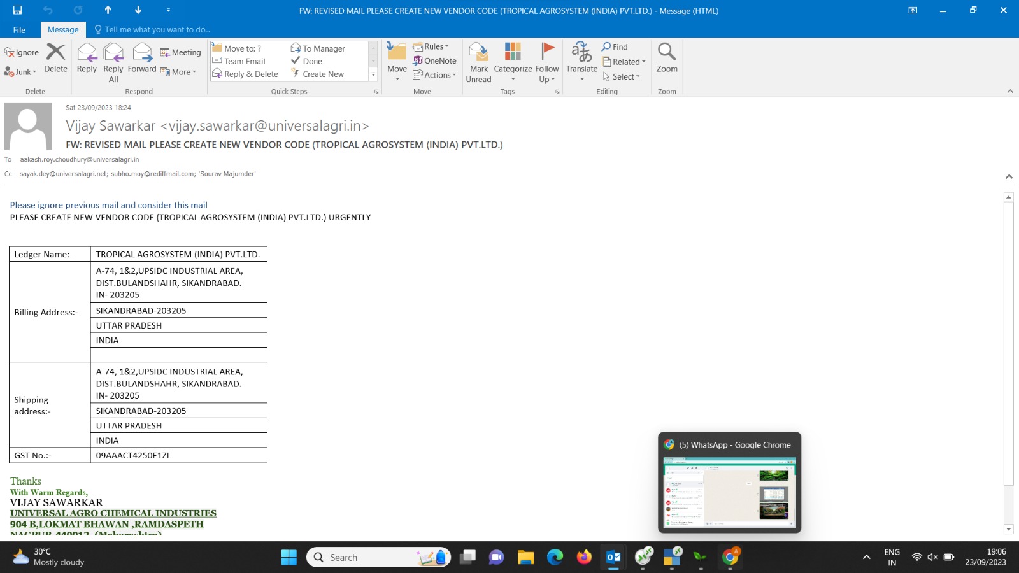
Task: Open the Junk dropdown menu
Action: [20, 72]
